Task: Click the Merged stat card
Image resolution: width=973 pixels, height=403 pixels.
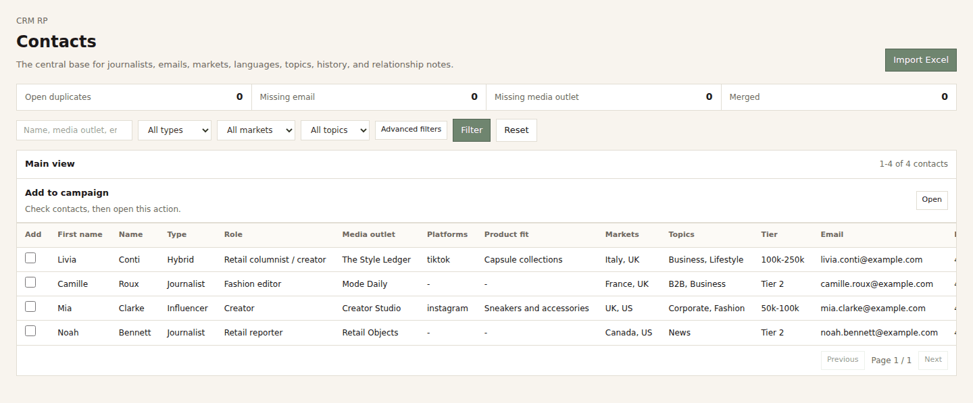Action: (839, 97)
